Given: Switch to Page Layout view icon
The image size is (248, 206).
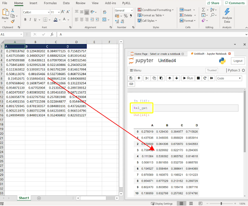Looking at the screenshot, I should tap(191, 204).
